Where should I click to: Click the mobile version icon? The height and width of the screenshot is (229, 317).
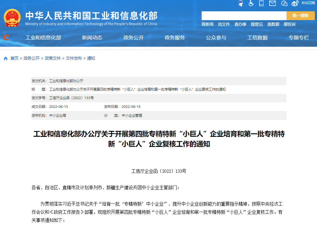pos(261,4)
